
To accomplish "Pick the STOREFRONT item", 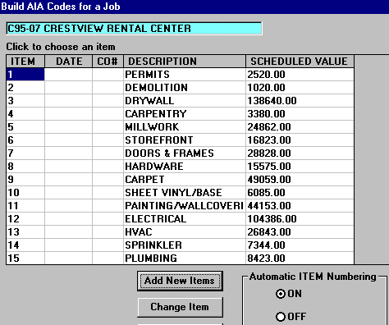I will (185, 140).
